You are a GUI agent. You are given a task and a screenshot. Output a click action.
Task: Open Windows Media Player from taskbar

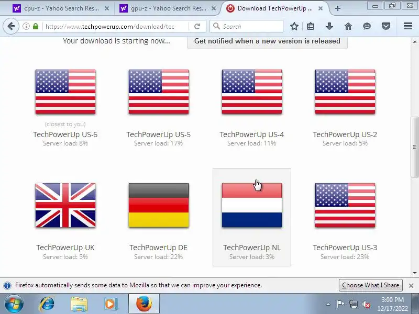pyautogui.click(x=110, y=304)
